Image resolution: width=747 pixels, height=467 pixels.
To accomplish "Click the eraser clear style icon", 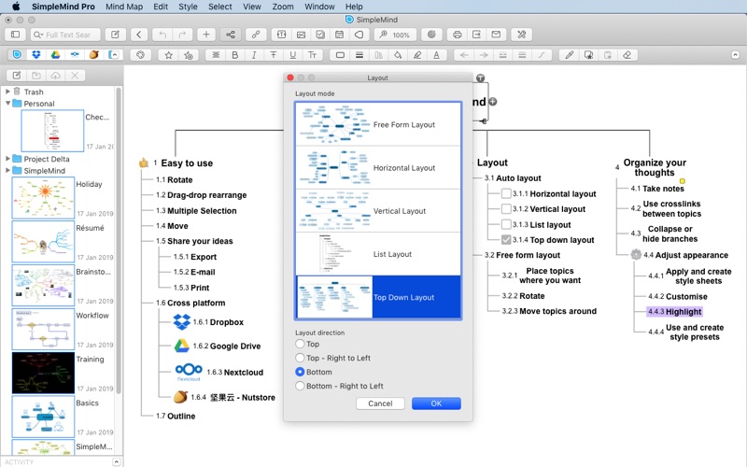I will (627, 55).
